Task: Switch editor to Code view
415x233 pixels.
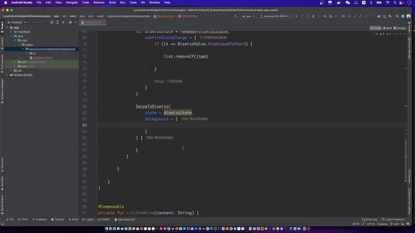Action: (375, 28)
